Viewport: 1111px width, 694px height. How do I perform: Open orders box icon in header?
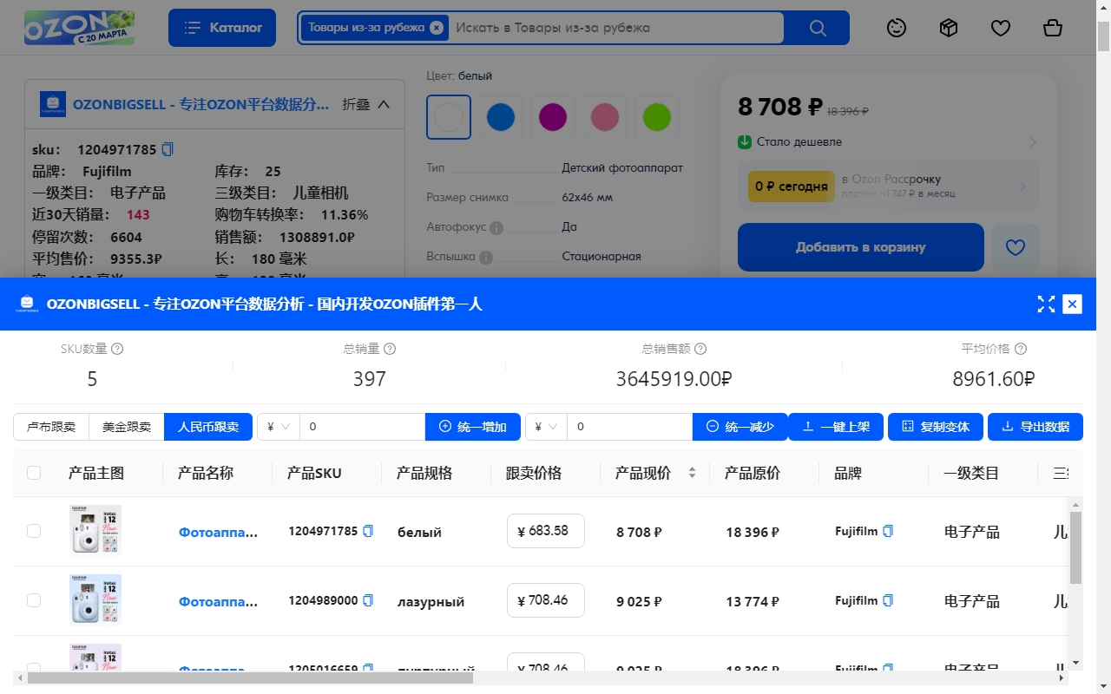(x=949, y=28)
